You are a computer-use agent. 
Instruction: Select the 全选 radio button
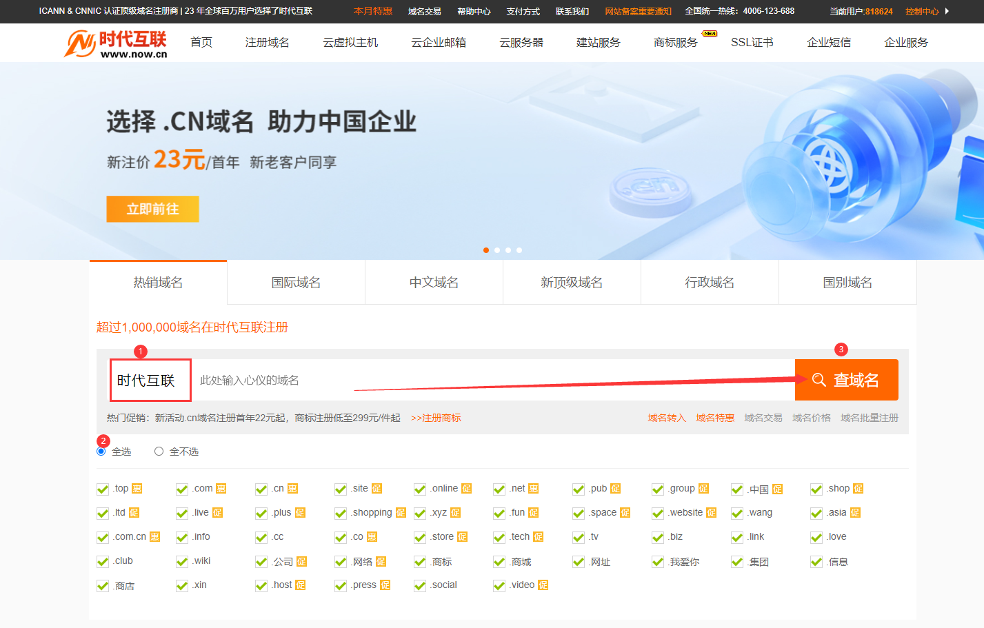[101, 452]
